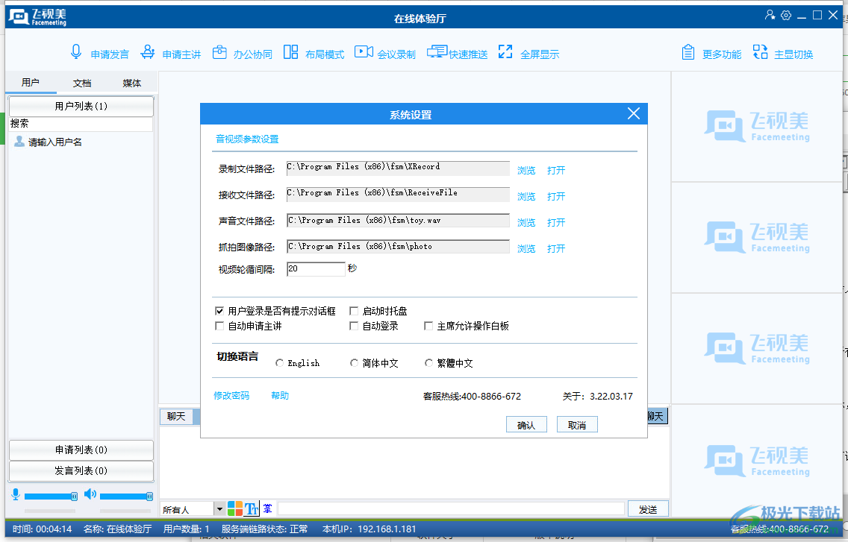The width and height of the screenshot is (848, 542).
Task: Open the text font icon in chat bar
Action: point(252,509)
